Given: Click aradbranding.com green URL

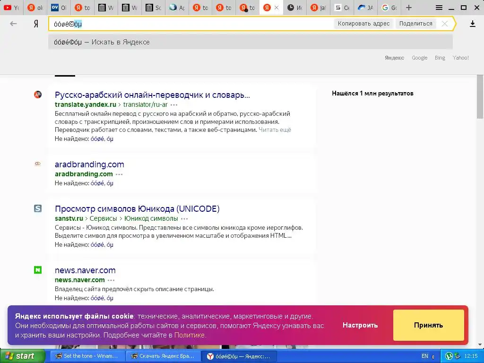Looking at the screenshot, I should [x=84, y=174].
